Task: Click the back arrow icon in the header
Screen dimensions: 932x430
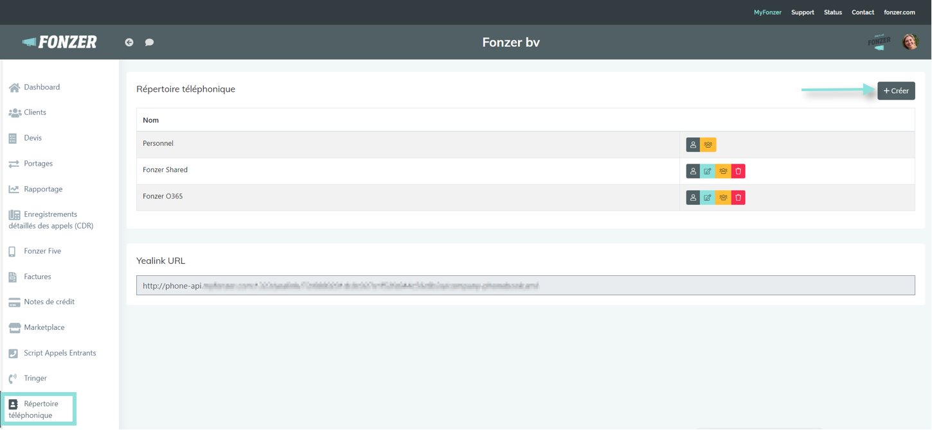Action: tap(129, 42)
